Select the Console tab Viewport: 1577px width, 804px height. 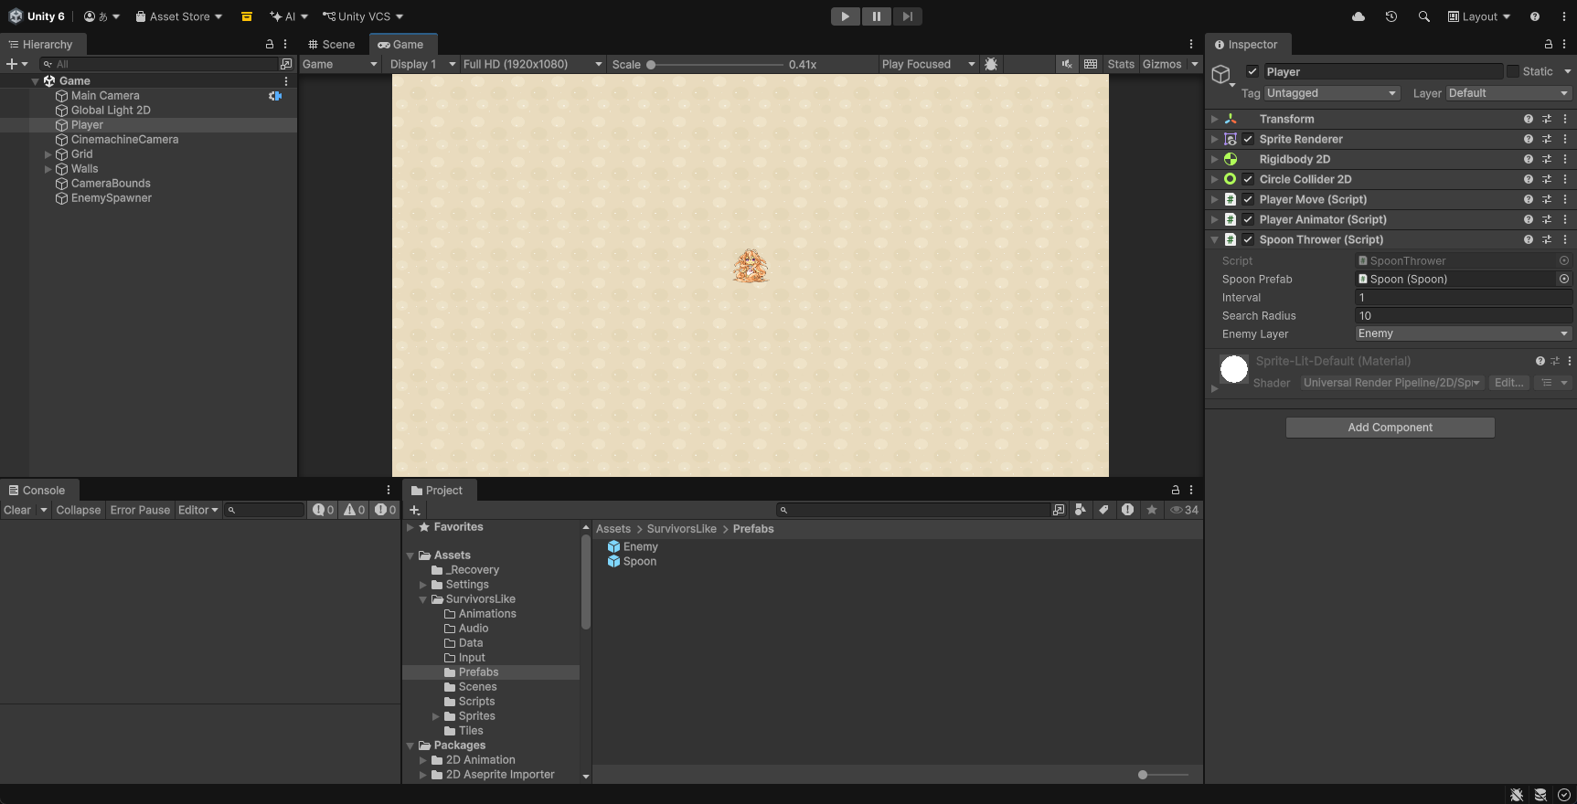tap(37, 490)
